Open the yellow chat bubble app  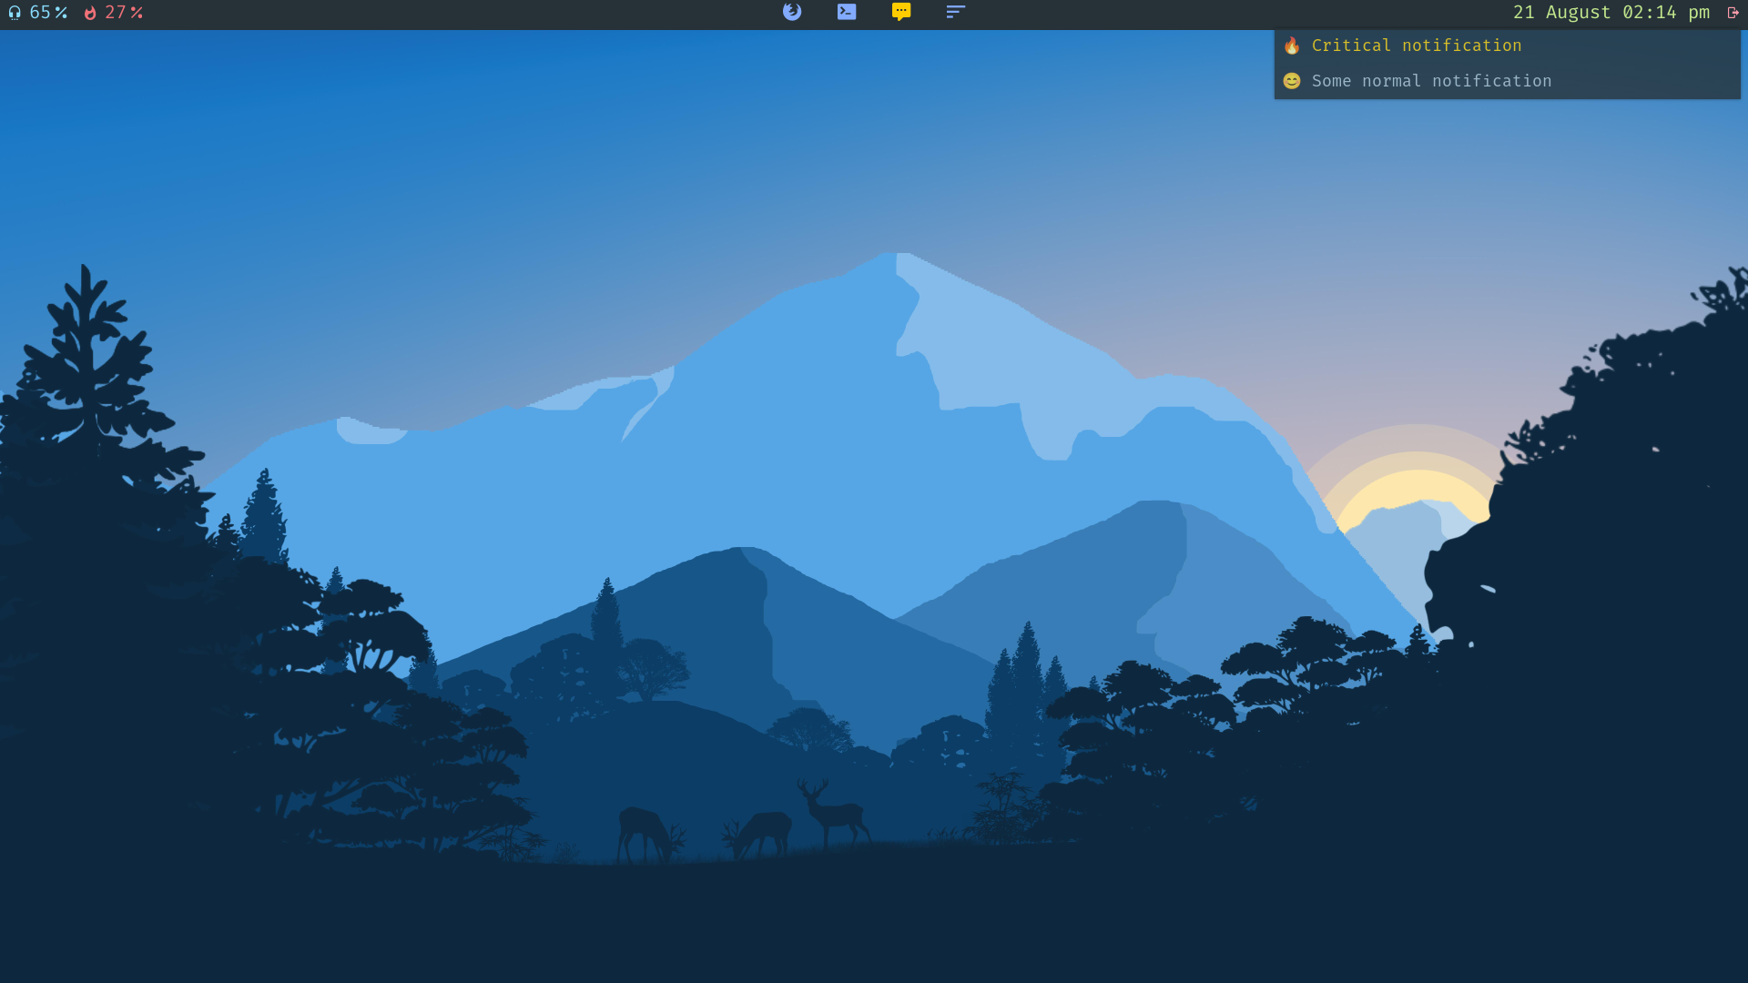point(901,12)
